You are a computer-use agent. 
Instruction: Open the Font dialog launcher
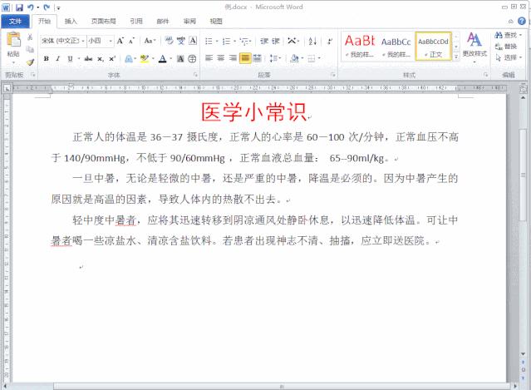(195, 75)
